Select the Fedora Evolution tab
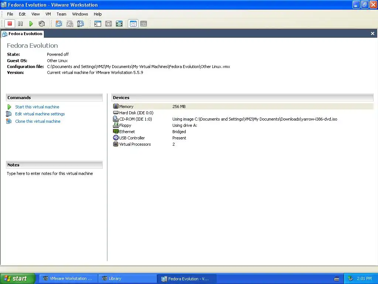The height and width of the screenshot is (284, 378). [x=23, y=34]
